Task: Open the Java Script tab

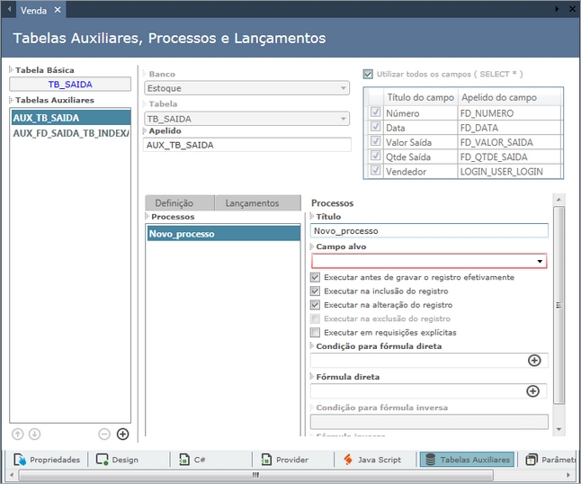Action: pos(372,460)
